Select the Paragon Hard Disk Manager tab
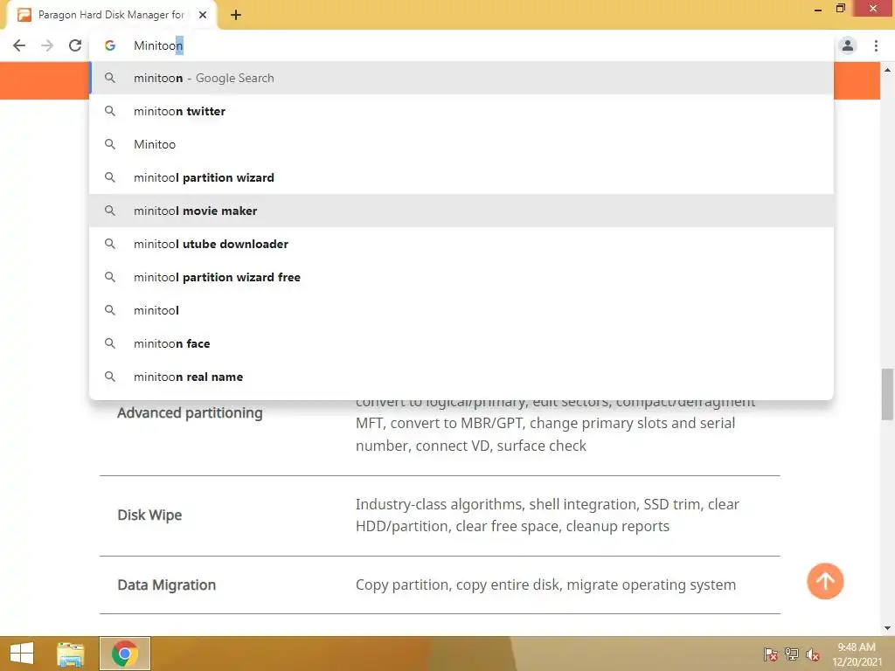 click(111, 15)
